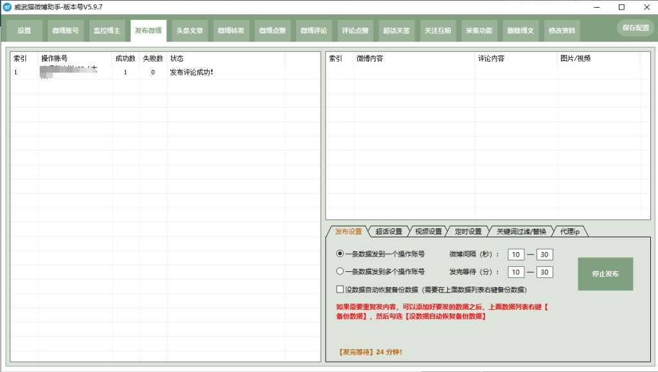
Task: Open the 评论点赞 tab
Action: [355, 31]
